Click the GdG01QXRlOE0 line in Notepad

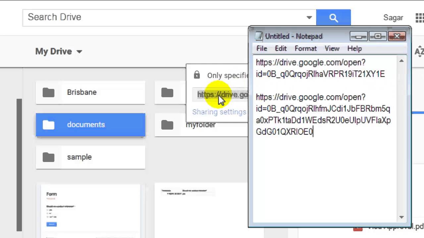[284, 132]
